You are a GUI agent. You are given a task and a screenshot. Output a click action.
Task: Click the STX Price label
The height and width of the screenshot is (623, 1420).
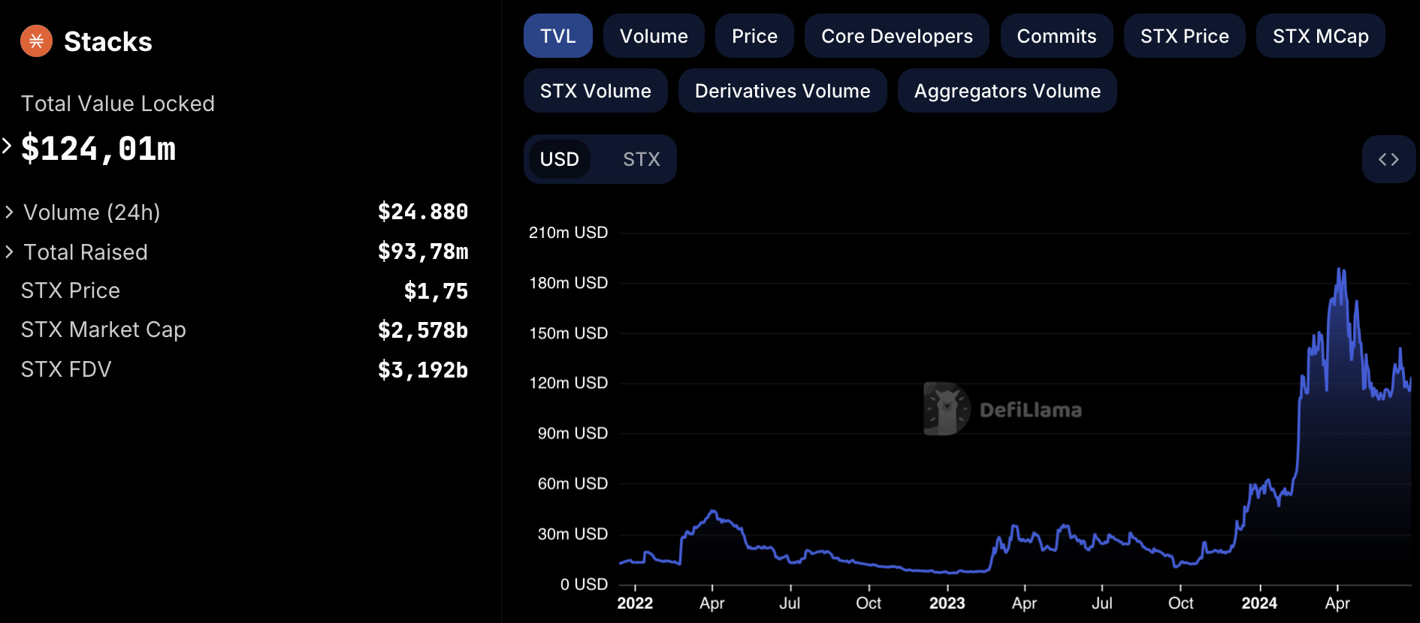(x=71, y=291)
